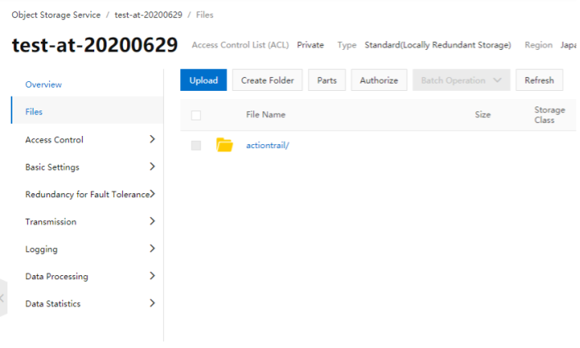Refresh the file list
Image resolution: width=580 pixels, height=348 pixels.
pos(539,80)
